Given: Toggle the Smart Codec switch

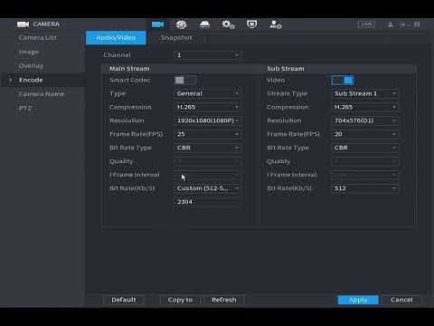Looking at the screenshot, I should (184, 80).
